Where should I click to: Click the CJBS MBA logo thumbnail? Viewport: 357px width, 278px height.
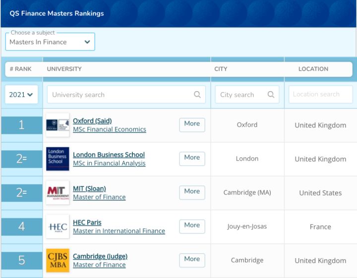[x=58, y=261]
